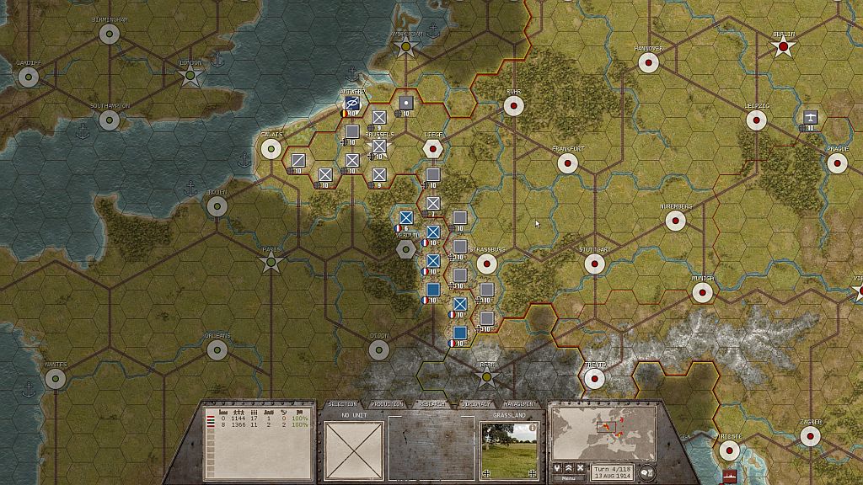Click the Prague city marker
Screen dimensions: 863x485
837,163
